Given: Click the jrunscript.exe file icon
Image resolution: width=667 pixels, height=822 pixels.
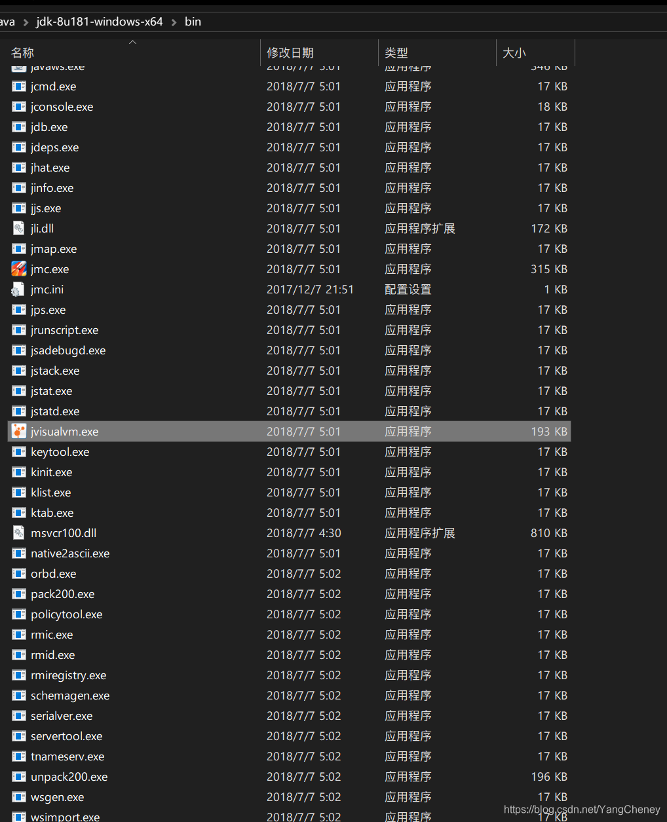Looking at the screenshot, I should point(19,329).
